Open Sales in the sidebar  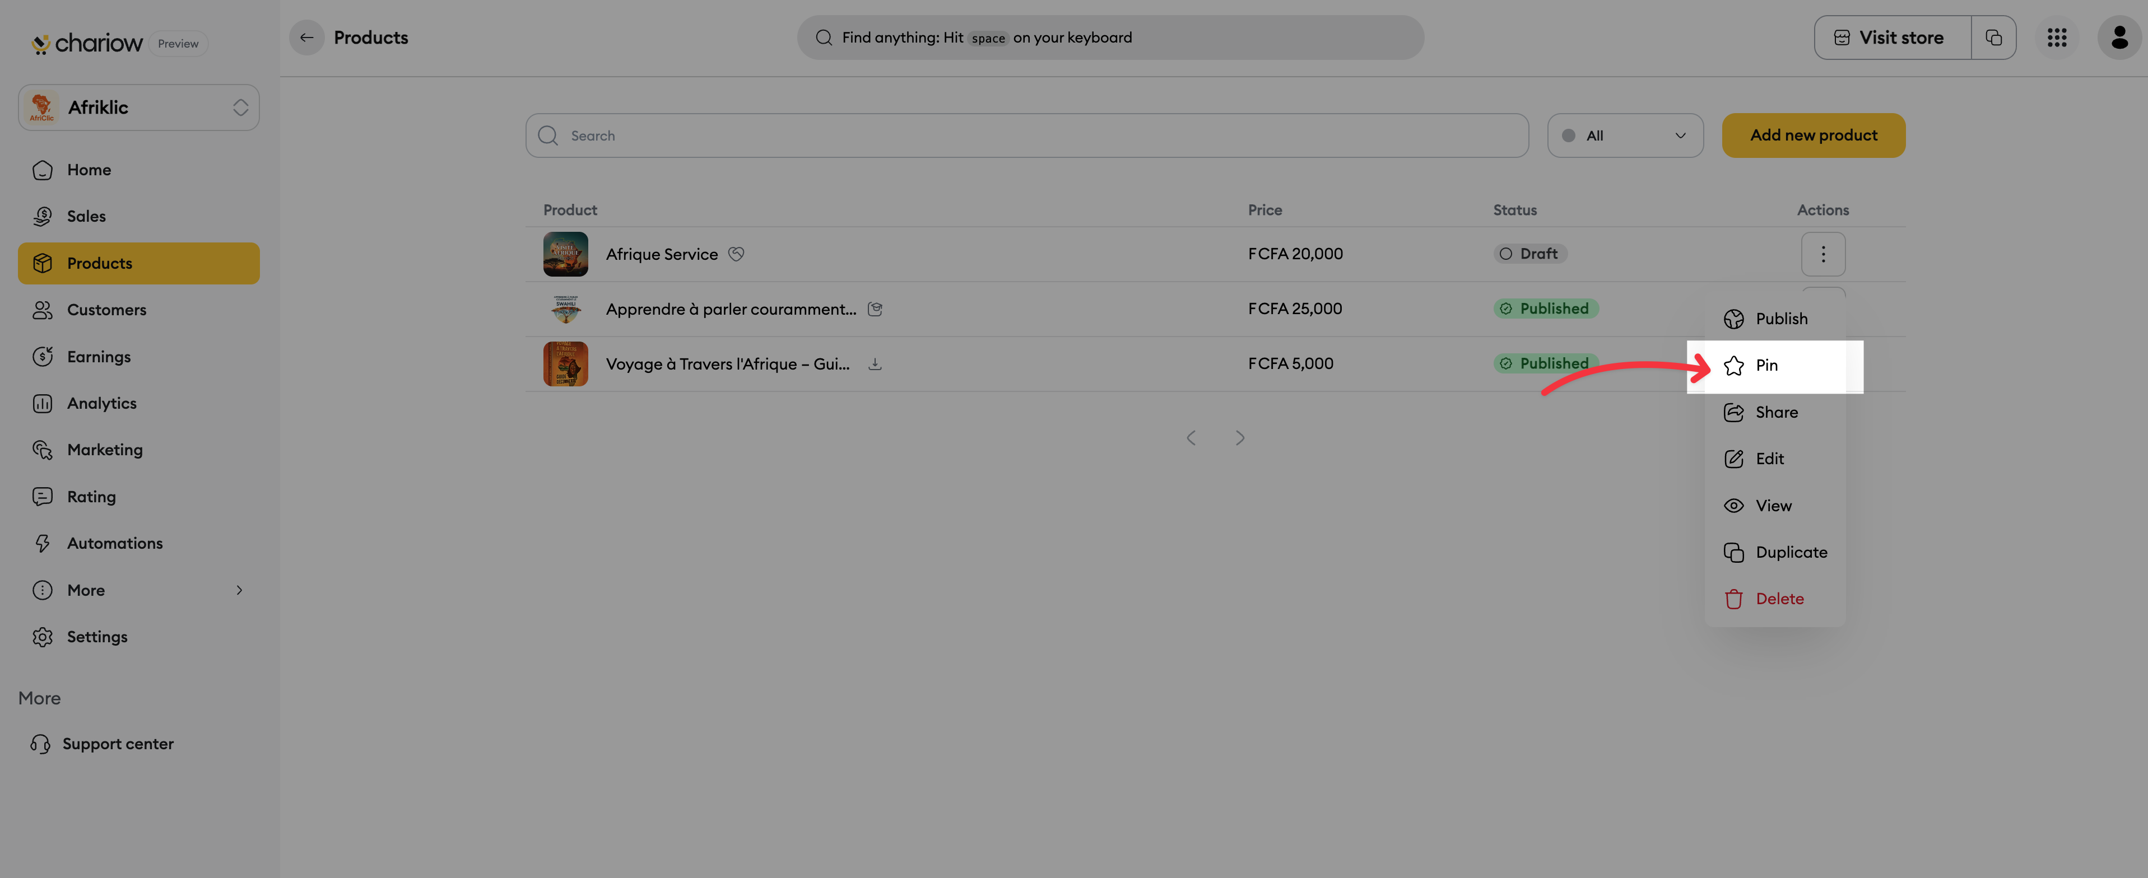(138, 217)
